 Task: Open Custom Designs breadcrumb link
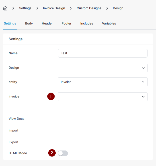89,8
